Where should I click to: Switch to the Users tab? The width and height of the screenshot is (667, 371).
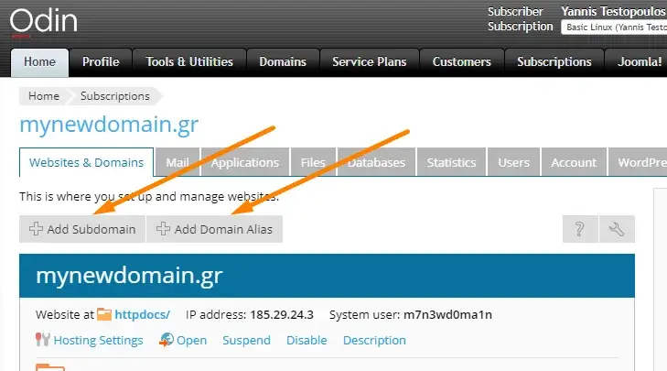(514, 162)
